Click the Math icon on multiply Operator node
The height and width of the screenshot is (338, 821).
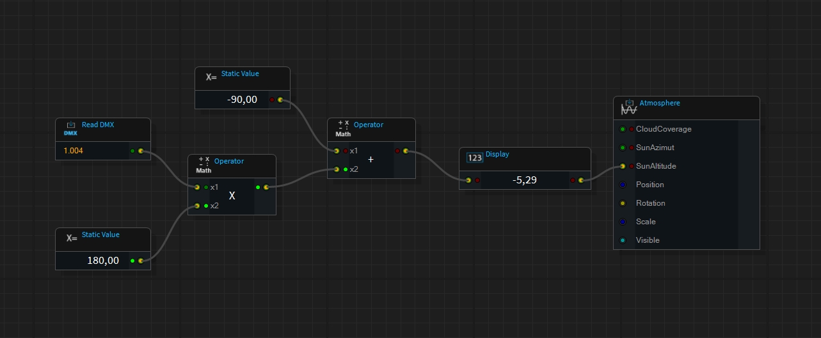(x=203, y=165)
